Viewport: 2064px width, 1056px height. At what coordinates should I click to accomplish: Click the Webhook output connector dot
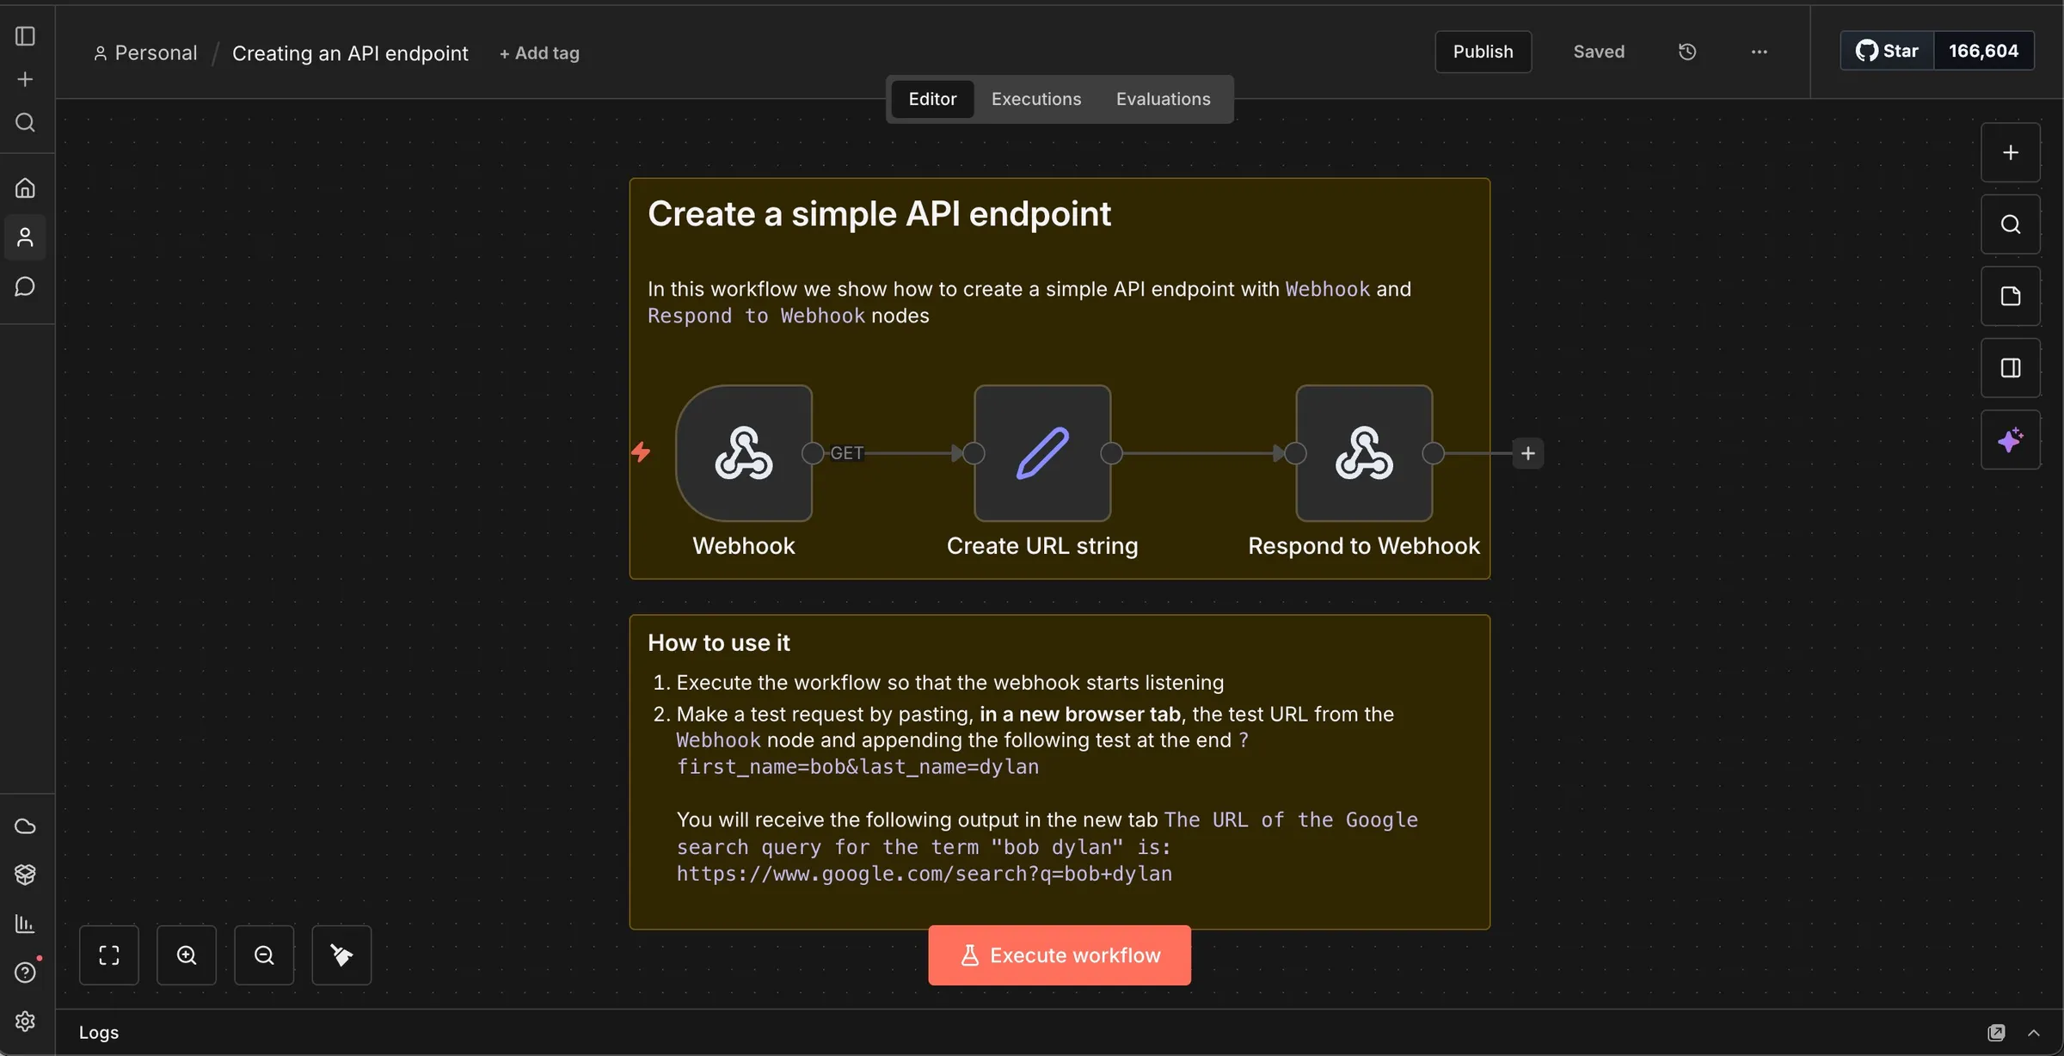(812, 453)
